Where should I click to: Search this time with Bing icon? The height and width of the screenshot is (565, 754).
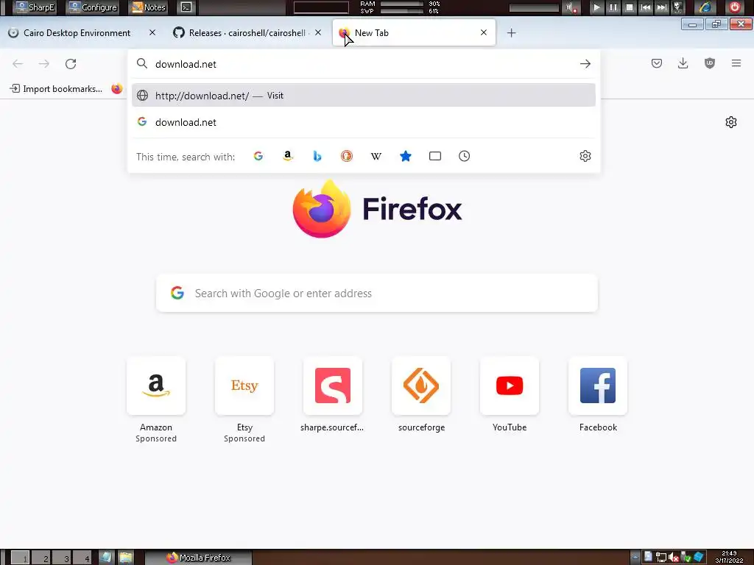(317, 156)
